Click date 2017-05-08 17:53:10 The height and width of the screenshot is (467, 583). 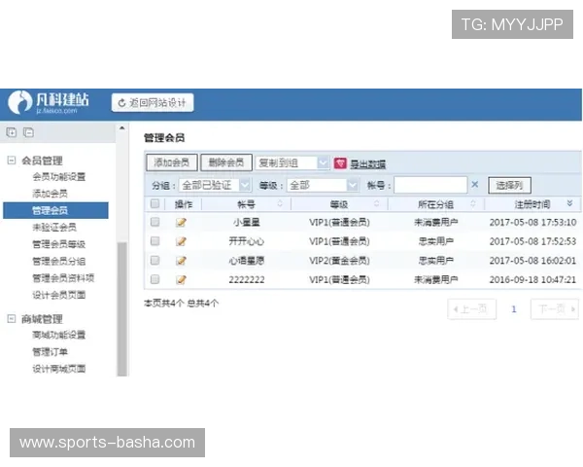(x=532, y=223)
